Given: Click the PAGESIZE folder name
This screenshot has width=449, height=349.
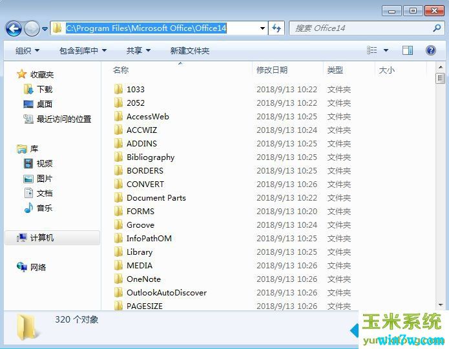Looking at the screenshot, I should point(145,306).
